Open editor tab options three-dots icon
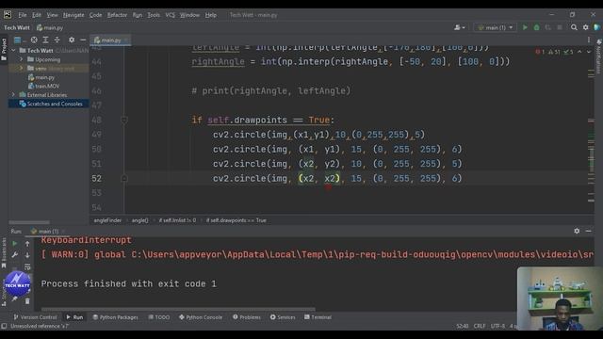 [589, 40]
